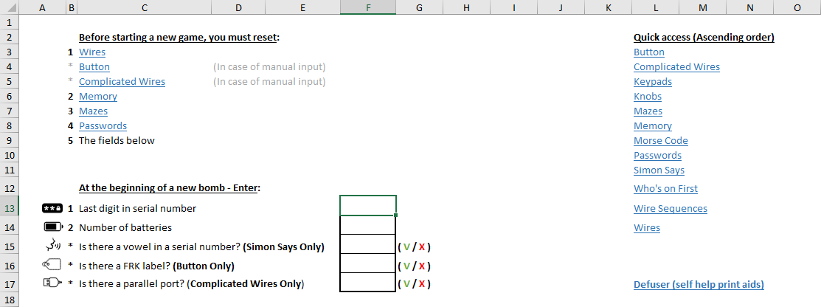
Task: Click the Simon Says sound icon
Action: pyautogui.click(x=52, y=246)
